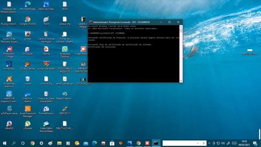Show hidden system tray icons
261x147 pixels.
click(x=209, y=143)
